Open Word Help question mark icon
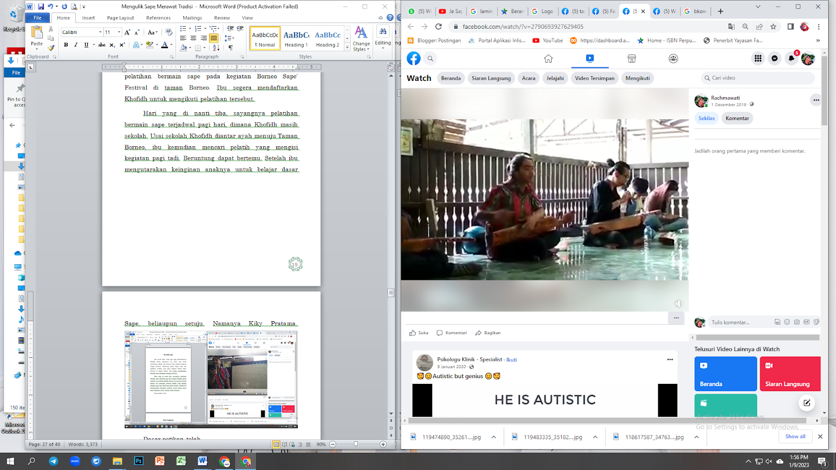836x470 pixels. point(390,18)
